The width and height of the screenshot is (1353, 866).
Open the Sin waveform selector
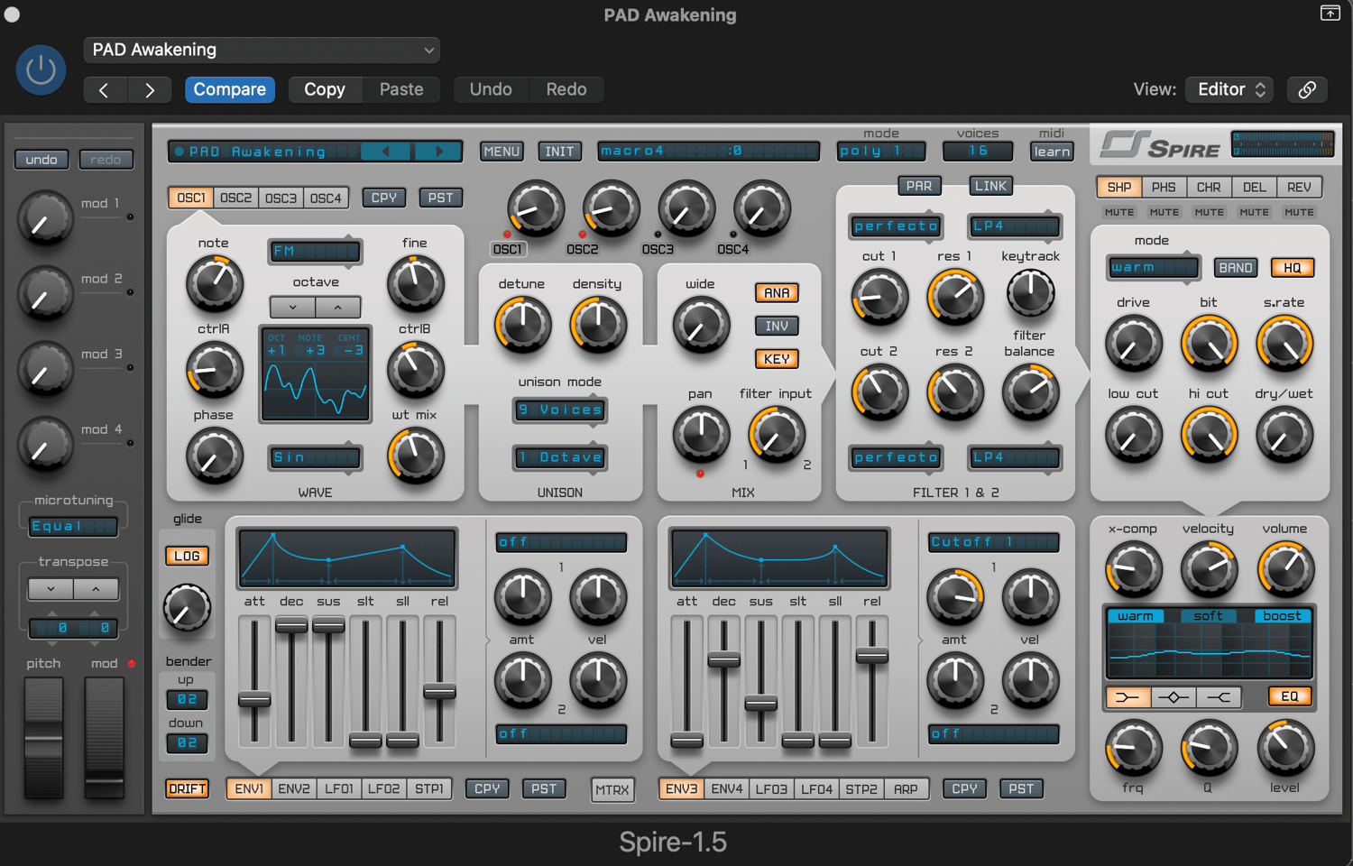[x=315, y=457]
